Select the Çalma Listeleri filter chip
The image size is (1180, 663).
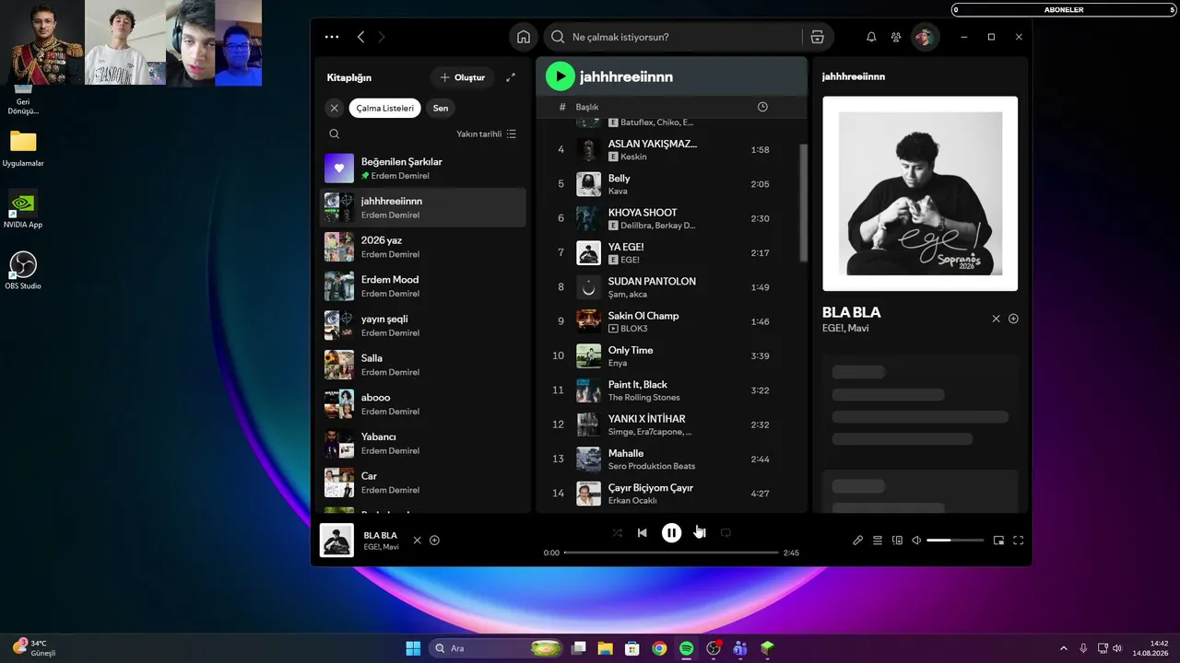coord(384,108)
